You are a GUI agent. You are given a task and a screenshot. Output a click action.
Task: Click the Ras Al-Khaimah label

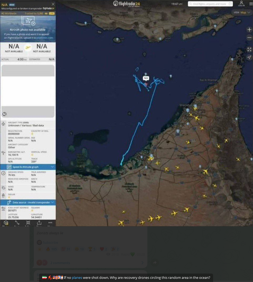[x=209, y=80]
